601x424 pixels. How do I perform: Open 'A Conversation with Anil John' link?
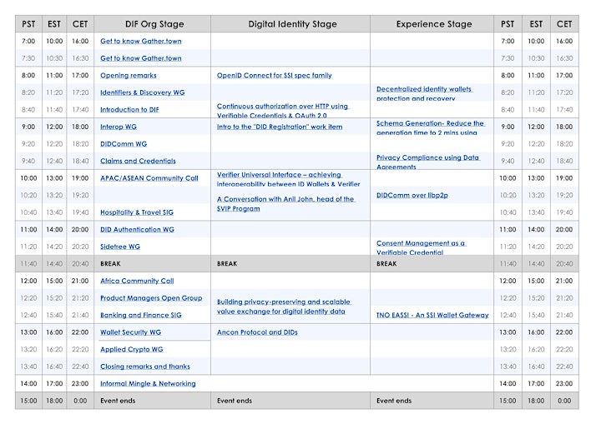[286, 204]
